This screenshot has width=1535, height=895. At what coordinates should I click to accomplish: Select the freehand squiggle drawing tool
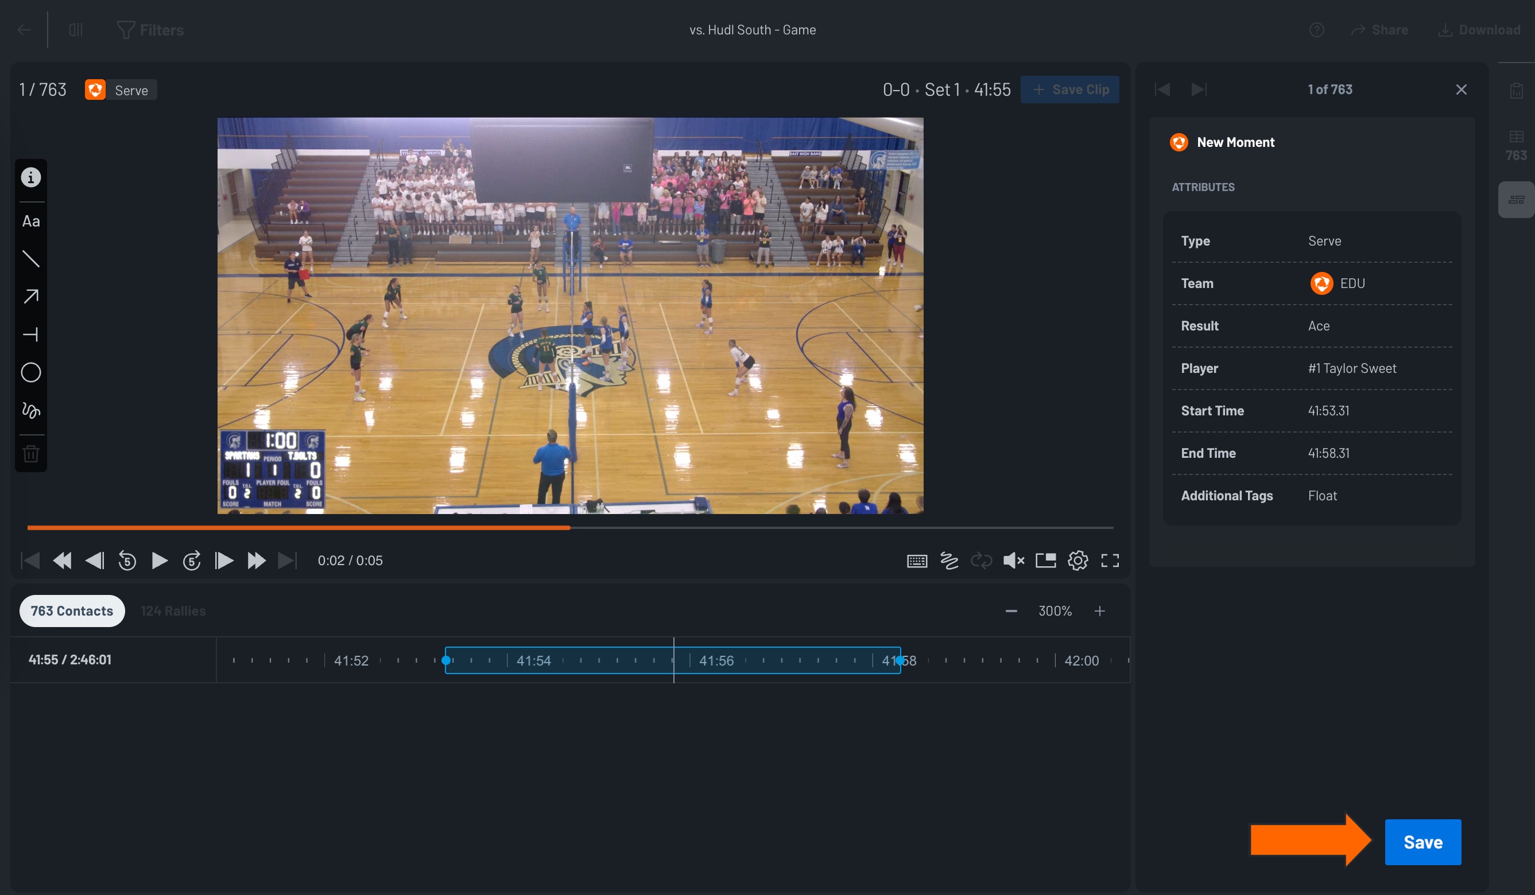click(30, 411)
